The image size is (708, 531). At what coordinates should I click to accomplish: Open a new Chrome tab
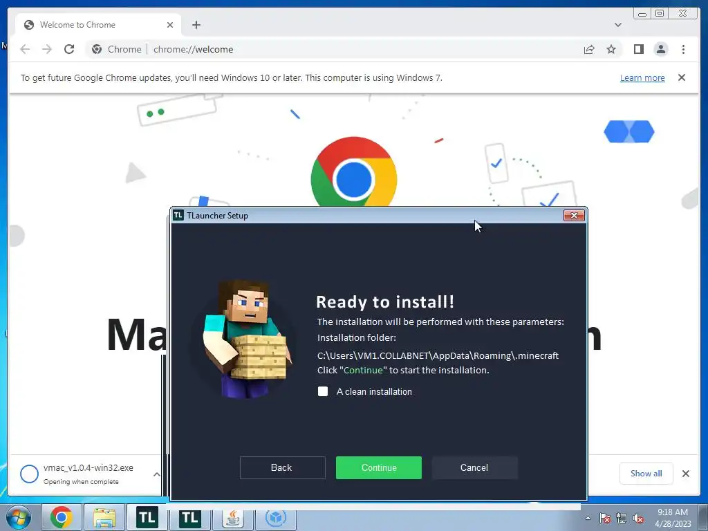pos(196,25)
